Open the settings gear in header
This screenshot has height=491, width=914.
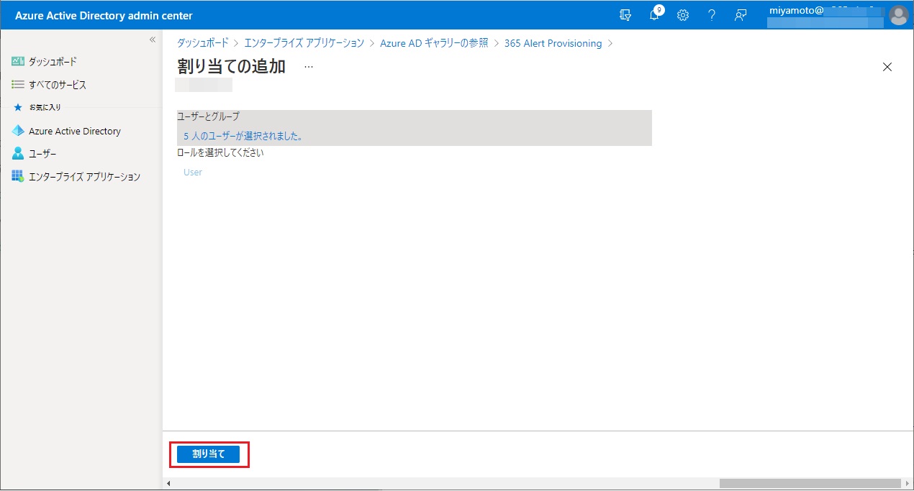[683, 15]
